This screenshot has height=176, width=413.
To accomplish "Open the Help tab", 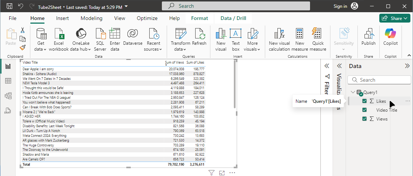I will pos(174,18).
